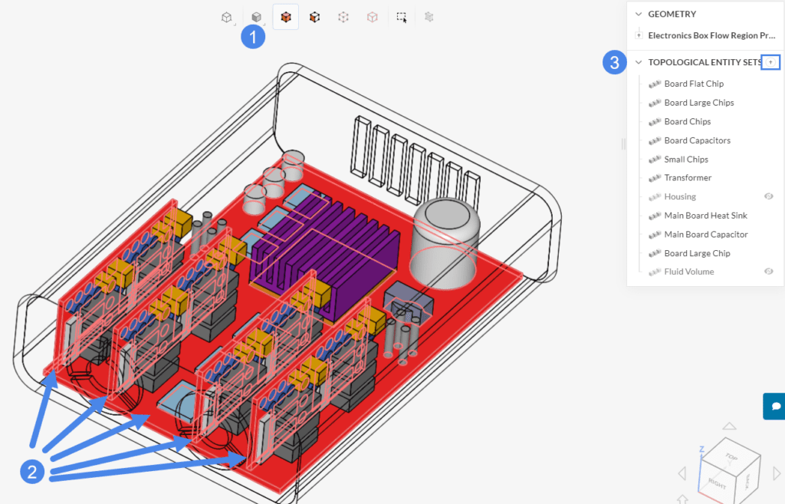Select the wireframe cube view icon
The width and height of the screenshot is (785, 504).
[x=226, y=17]
